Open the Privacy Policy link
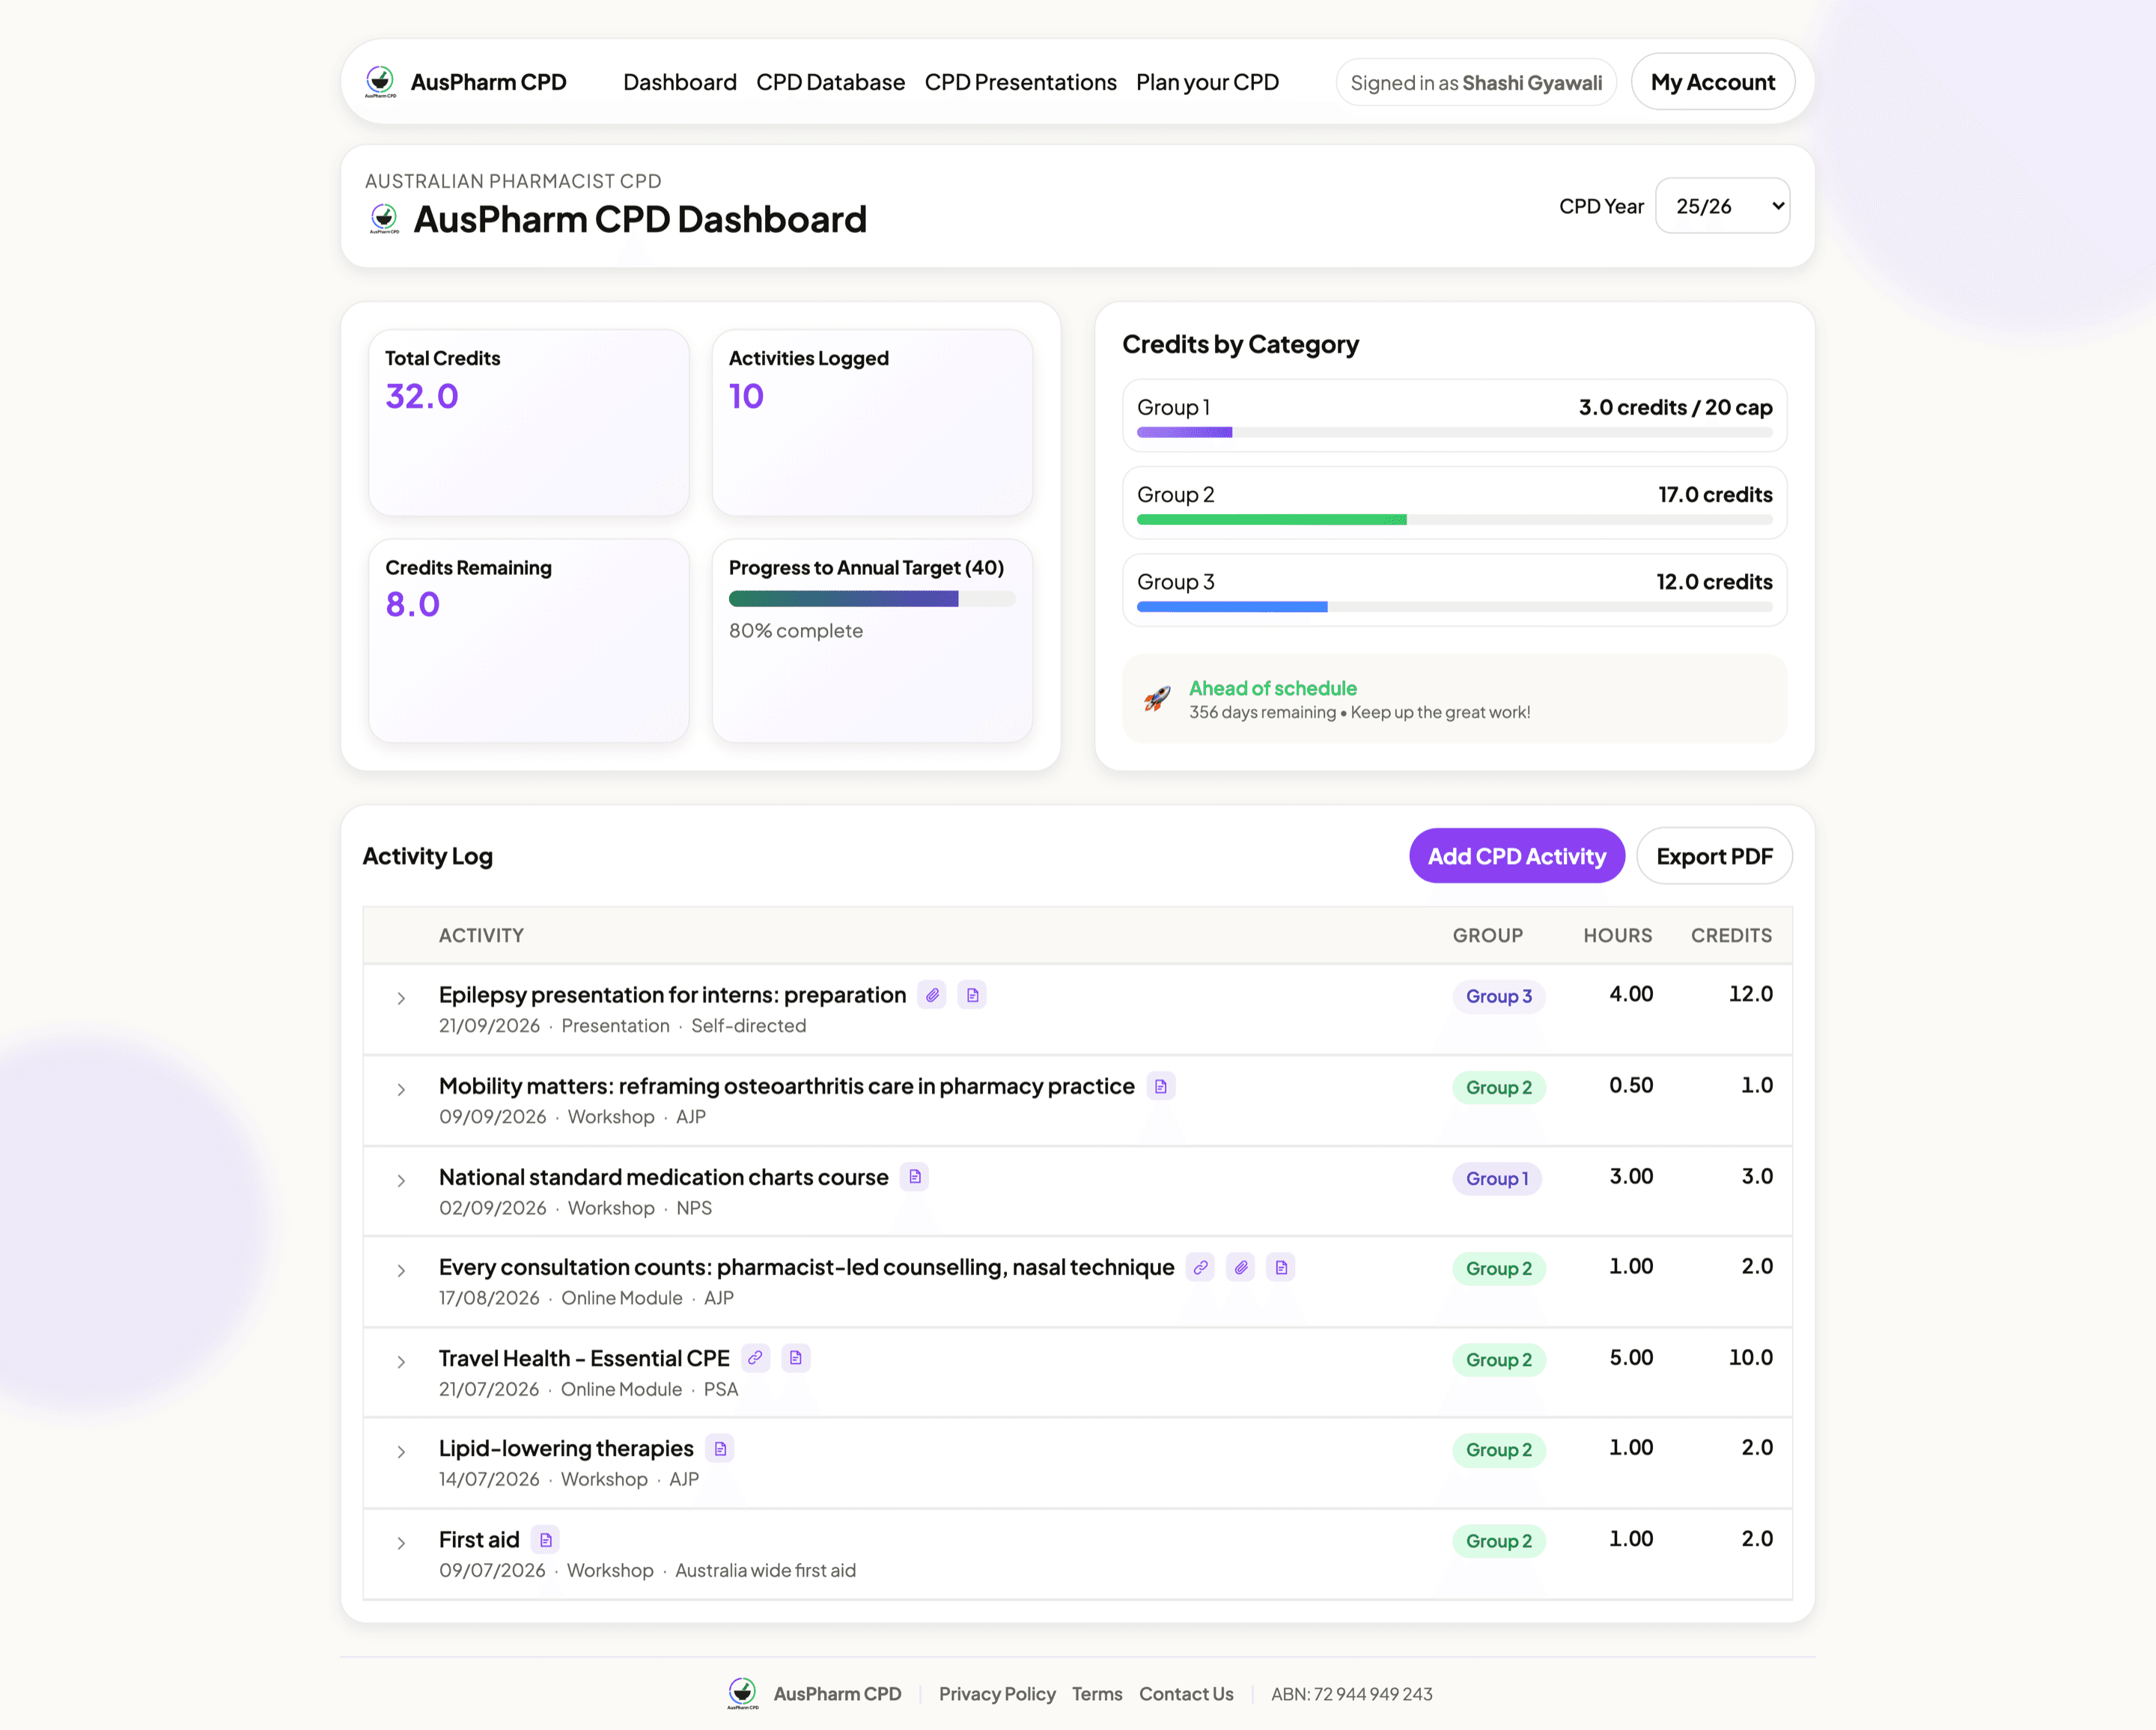Viewport: 2156px width, 1730px height. tap(997, 1694)
